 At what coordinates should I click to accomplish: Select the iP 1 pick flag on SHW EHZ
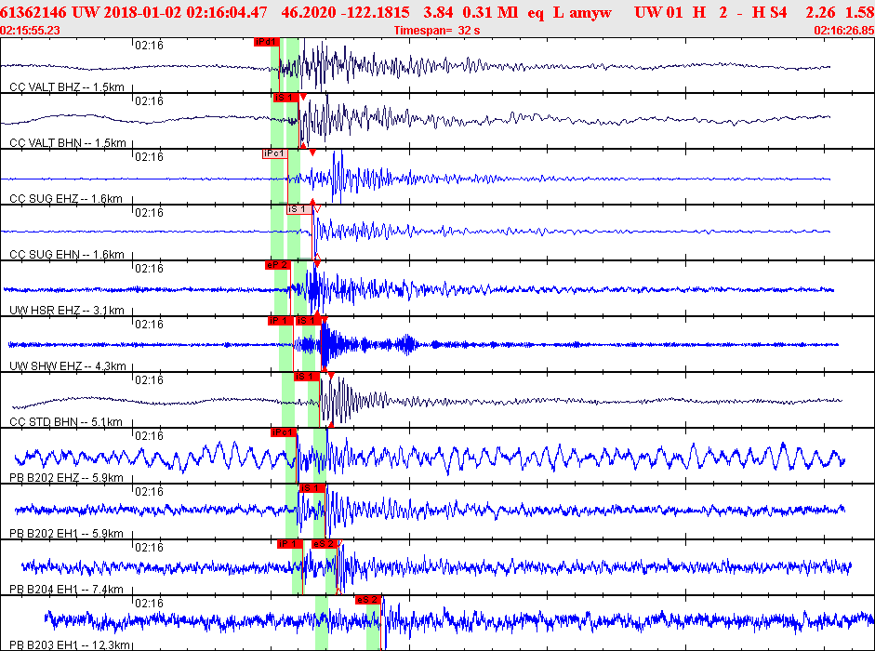click(280, 321)
